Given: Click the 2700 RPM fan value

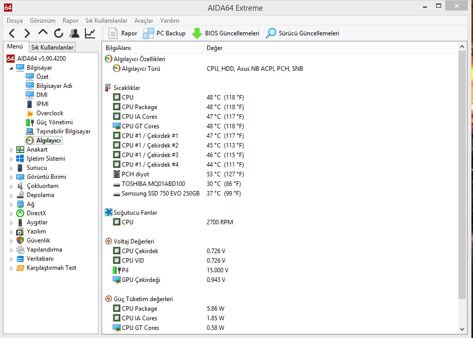Looking at the screenshot, I should 220,222.
